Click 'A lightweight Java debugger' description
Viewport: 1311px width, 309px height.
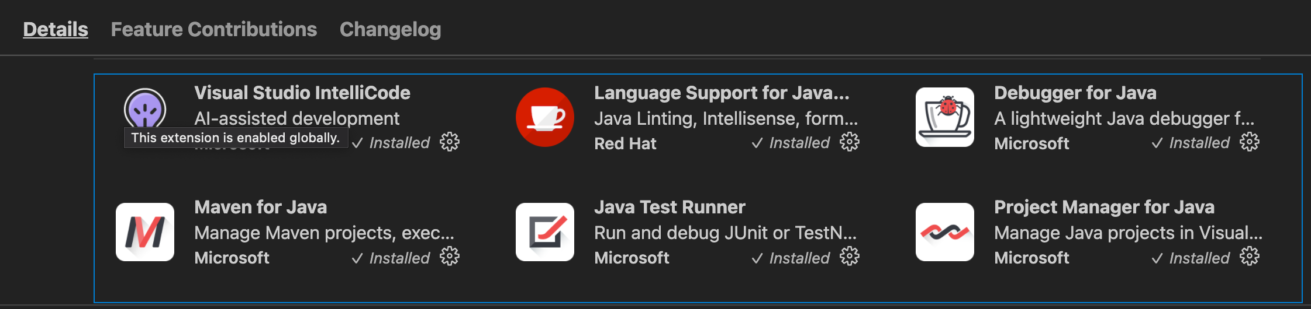pyautogui.click(x=1124, y=118)
